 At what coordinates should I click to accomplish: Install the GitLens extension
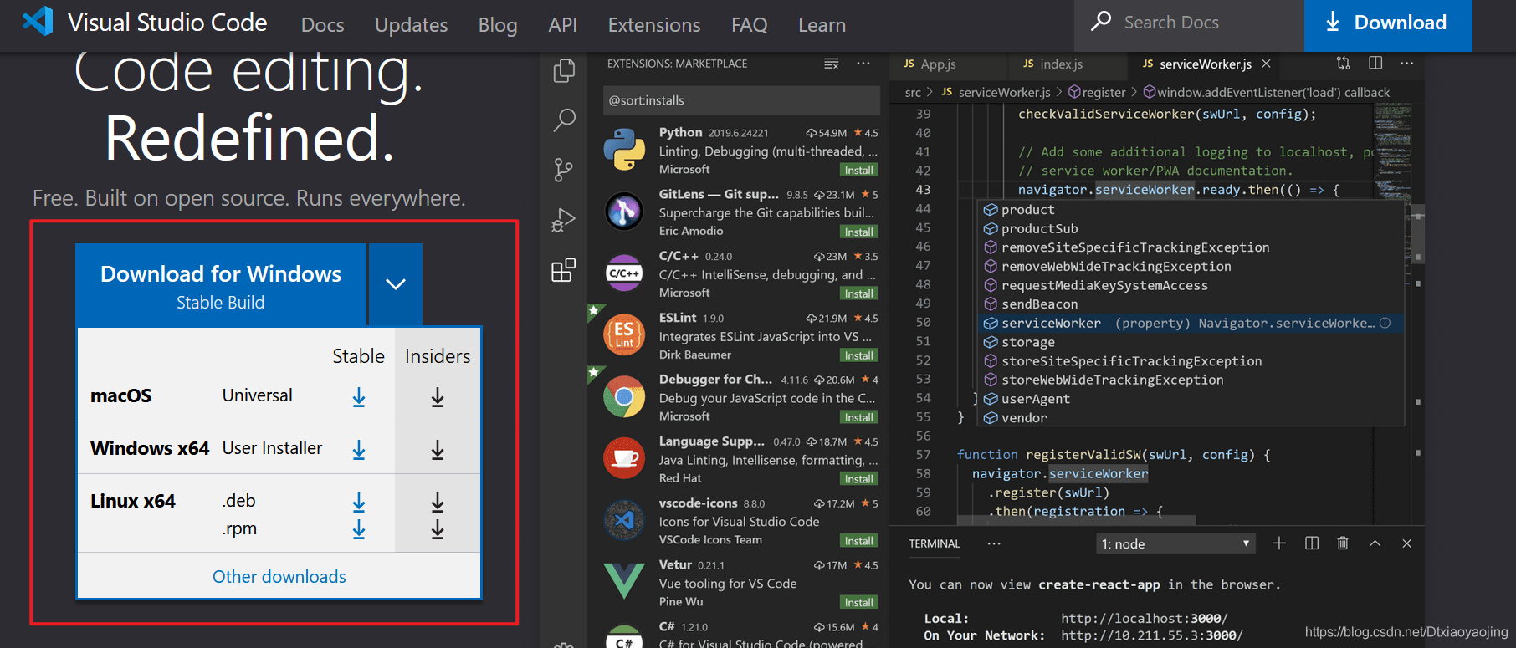point(859,232)
